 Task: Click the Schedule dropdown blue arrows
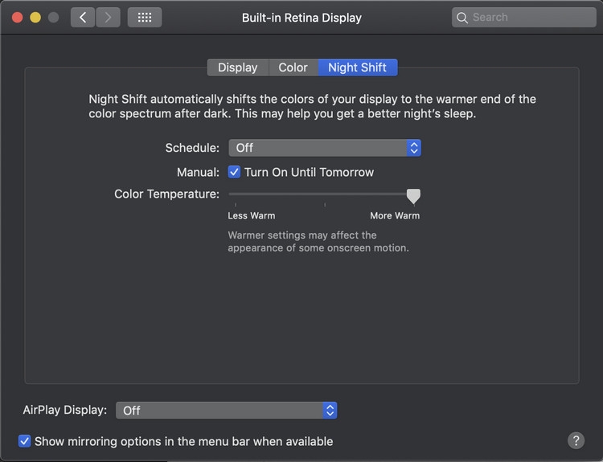(x=413, y=148)
